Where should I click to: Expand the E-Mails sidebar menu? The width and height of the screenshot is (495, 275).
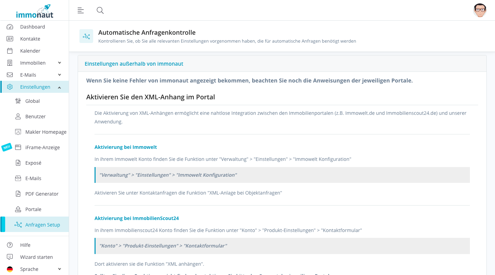[x=59, y=75]
